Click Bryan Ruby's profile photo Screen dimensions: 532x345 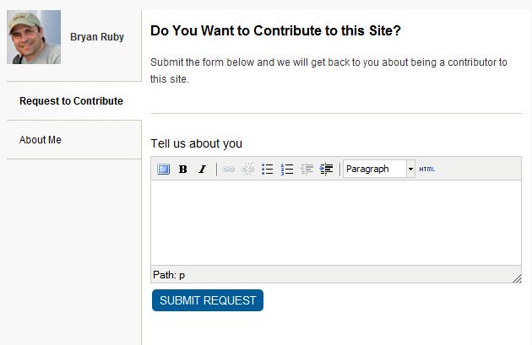pos(34,37)
